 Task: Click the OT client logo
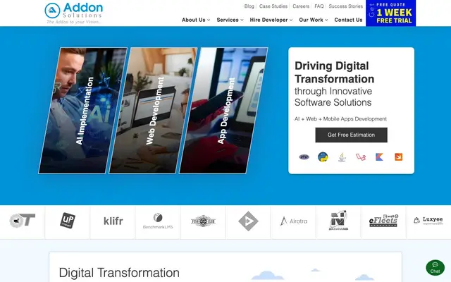click(x=22, y=221)
